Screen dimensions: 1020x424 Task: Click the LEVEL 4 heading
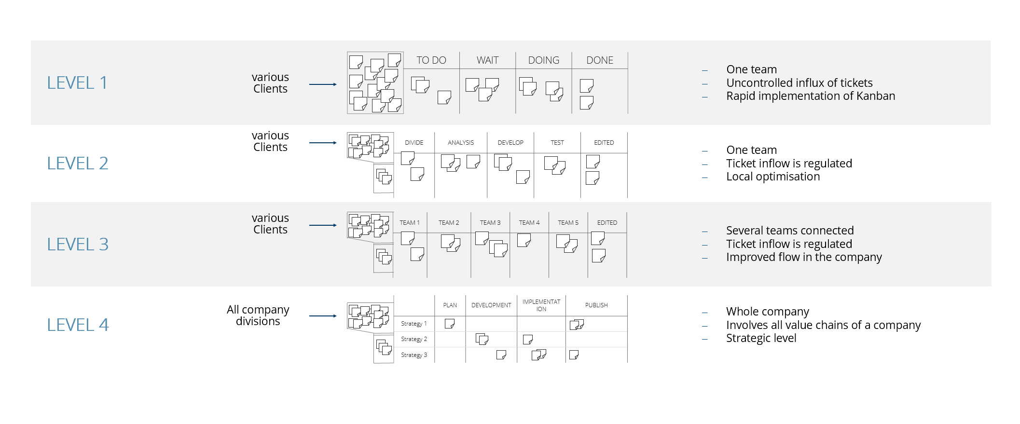78,325
